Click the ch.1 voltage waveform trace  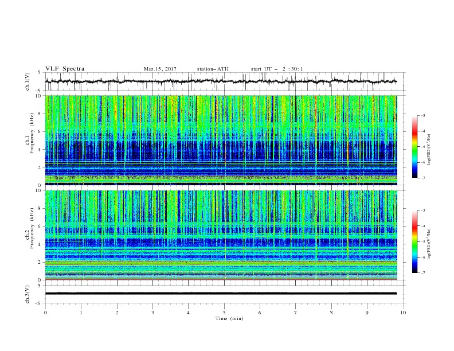click(x=221, y=81)
